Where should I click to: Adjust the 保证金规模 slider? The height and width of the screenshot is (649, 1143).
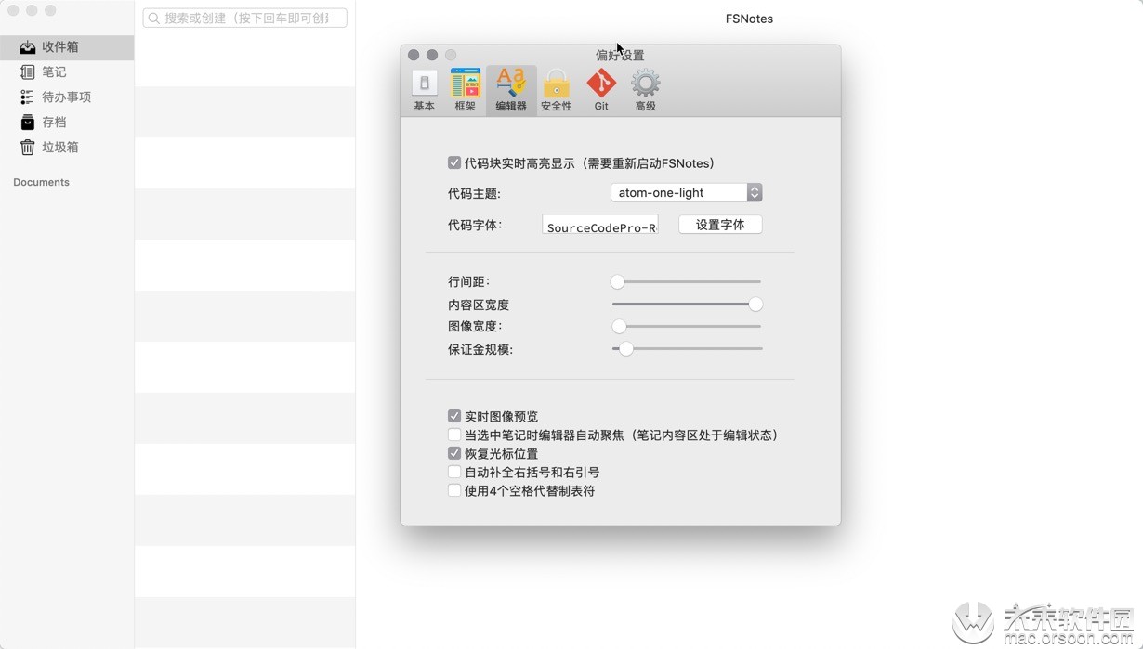click(x=687, y=348)
